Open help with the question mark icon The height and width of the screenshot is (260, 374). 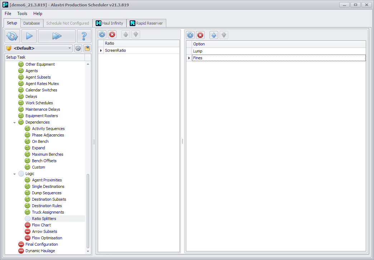[x=84, y=36]
